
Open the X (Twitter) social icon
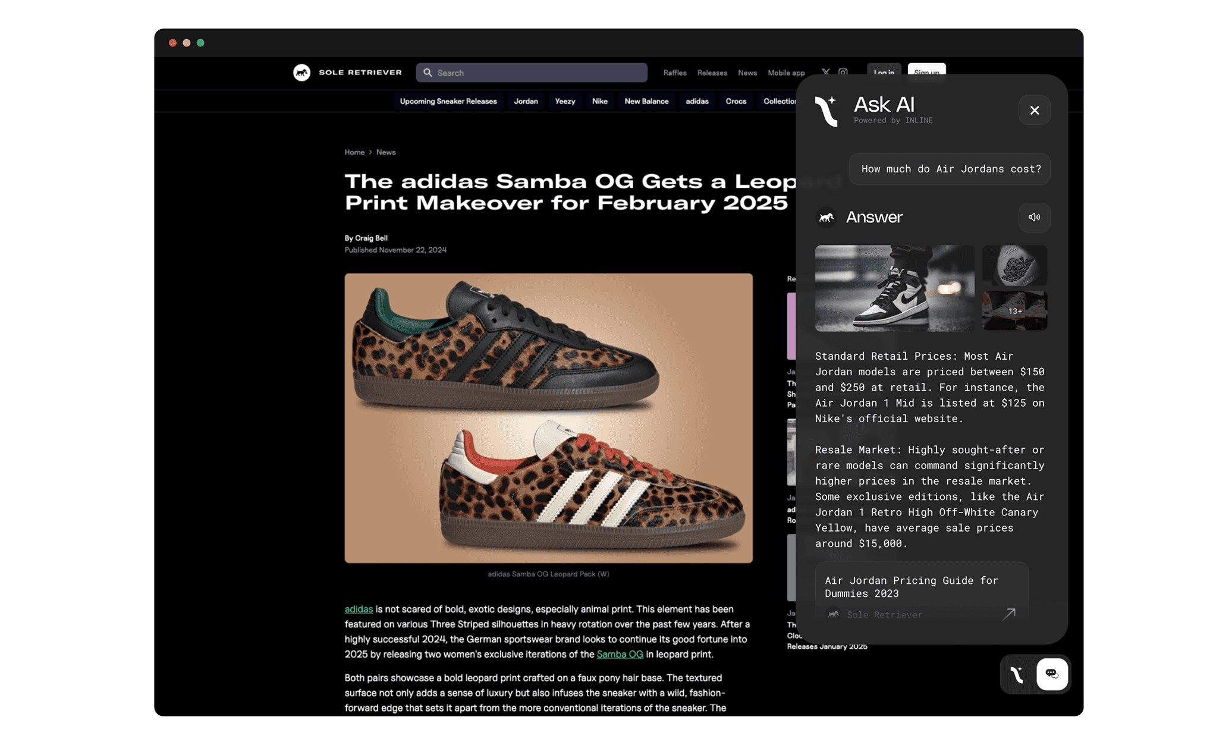[826, 72]
